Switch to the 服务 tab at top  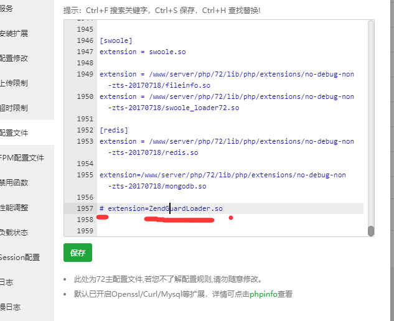click(7, 8)
